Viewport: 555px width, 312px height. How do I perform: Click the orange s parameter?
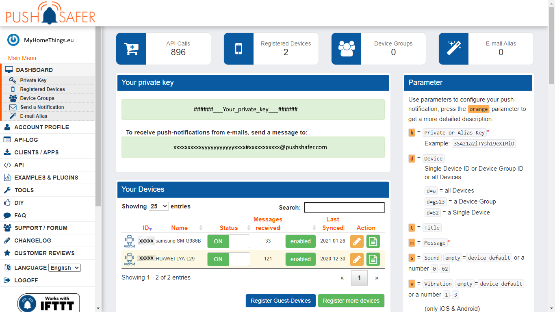point(412,258)
